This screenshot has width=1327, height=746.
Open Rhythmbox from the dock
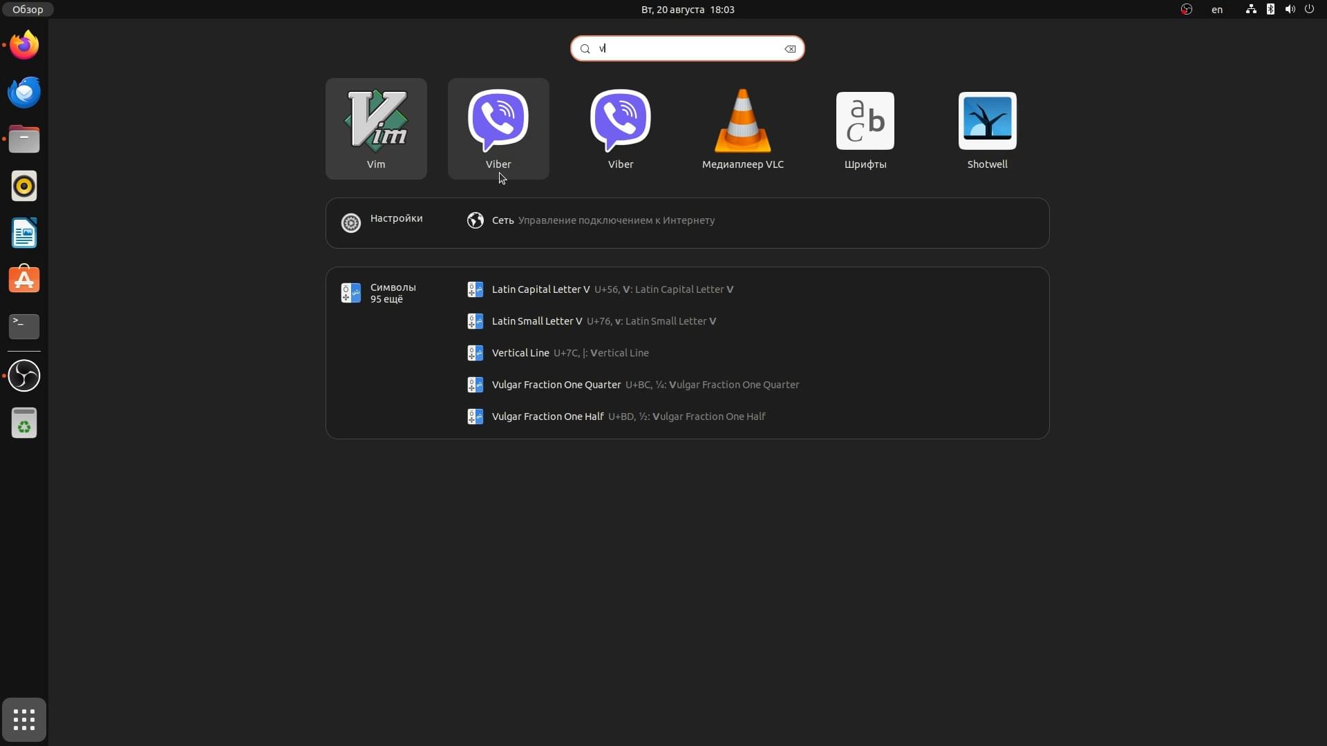pyautogui.click(x=24, y=186)
